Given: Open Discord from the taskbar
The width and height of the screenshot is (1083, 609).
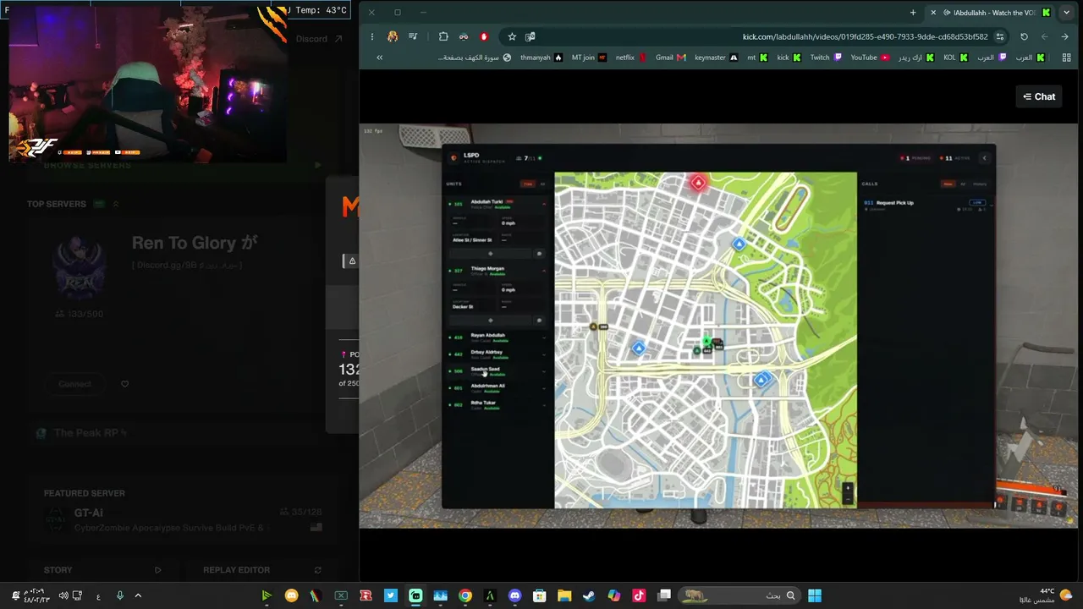Looking at the screenshot, I should 514,595.
